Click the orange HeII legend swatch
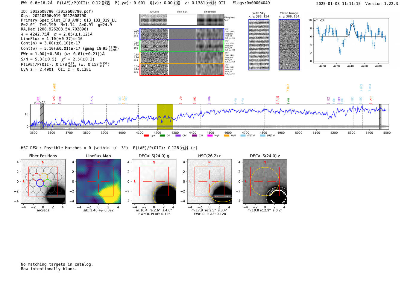Screen dimensions: 419x285 click(227, 135)
